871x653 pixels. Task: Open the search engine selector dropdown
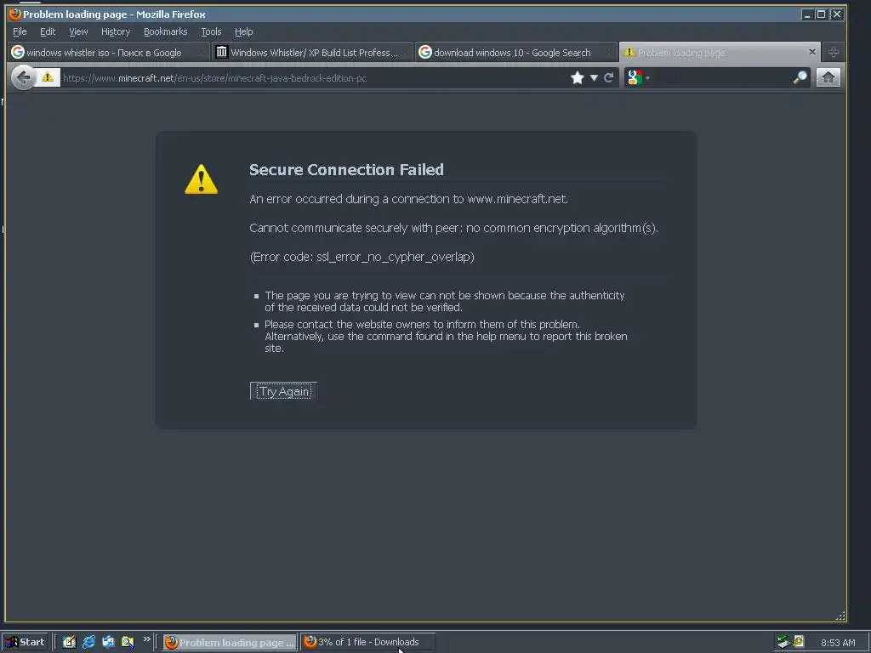pyautogui.click(x=638, y=77)
